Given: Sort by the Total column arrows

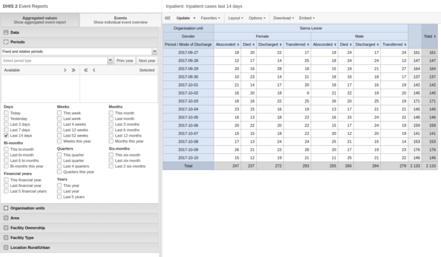Looking at the screenshot, I should pos(434,36).
